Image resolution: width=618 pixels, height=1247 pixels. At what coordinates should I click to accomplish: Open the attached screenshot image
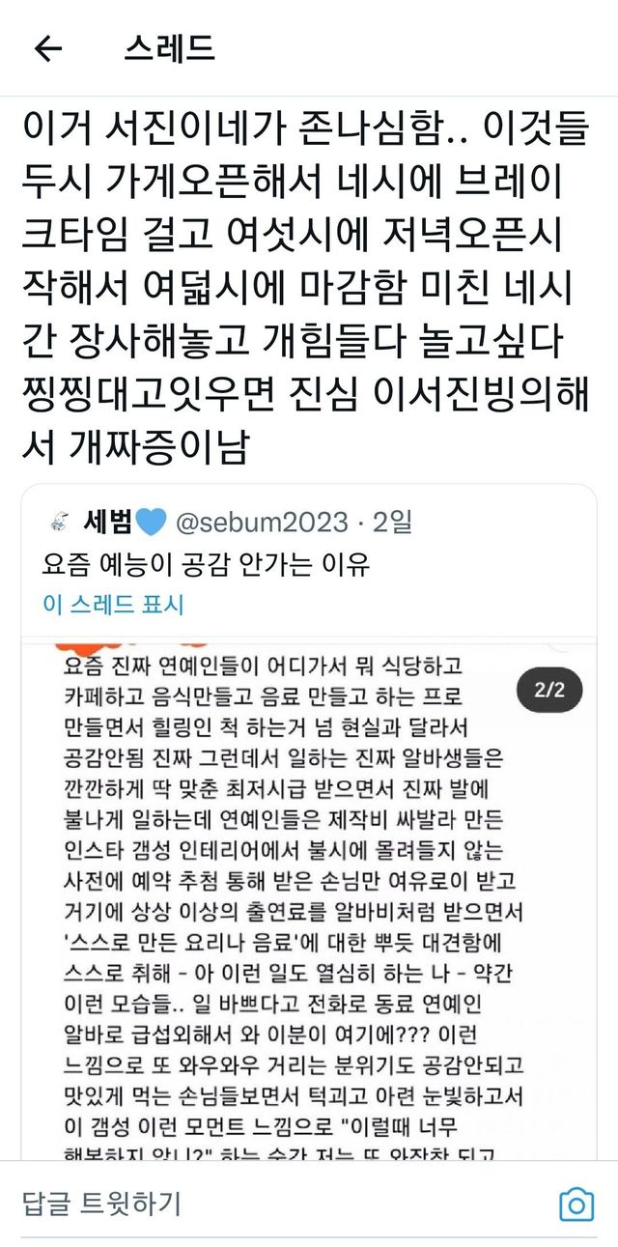pyautogui.click(x=309, y=898)
